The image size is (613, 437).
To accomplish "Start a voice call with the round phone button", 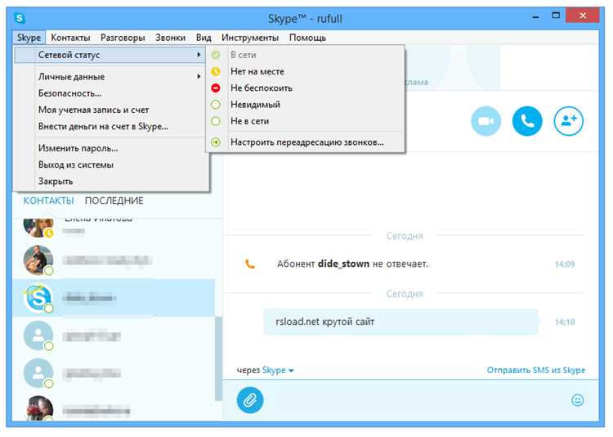I will coord(527,121).
